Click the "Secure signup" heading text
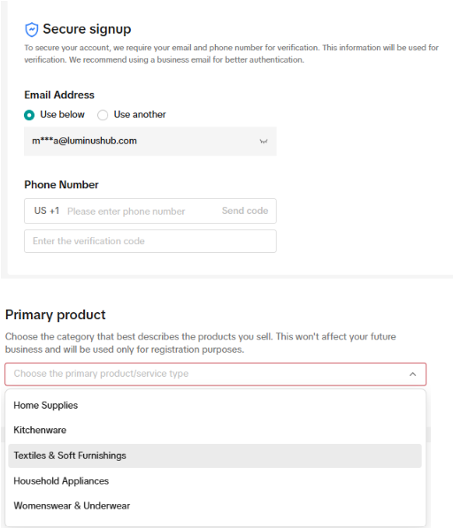453x528 pixels. point(87,29)
